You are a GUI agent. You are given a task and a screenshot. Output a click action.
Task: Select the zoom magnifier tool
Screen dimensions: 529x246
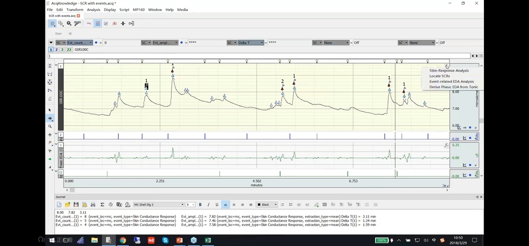pos(50,127)
